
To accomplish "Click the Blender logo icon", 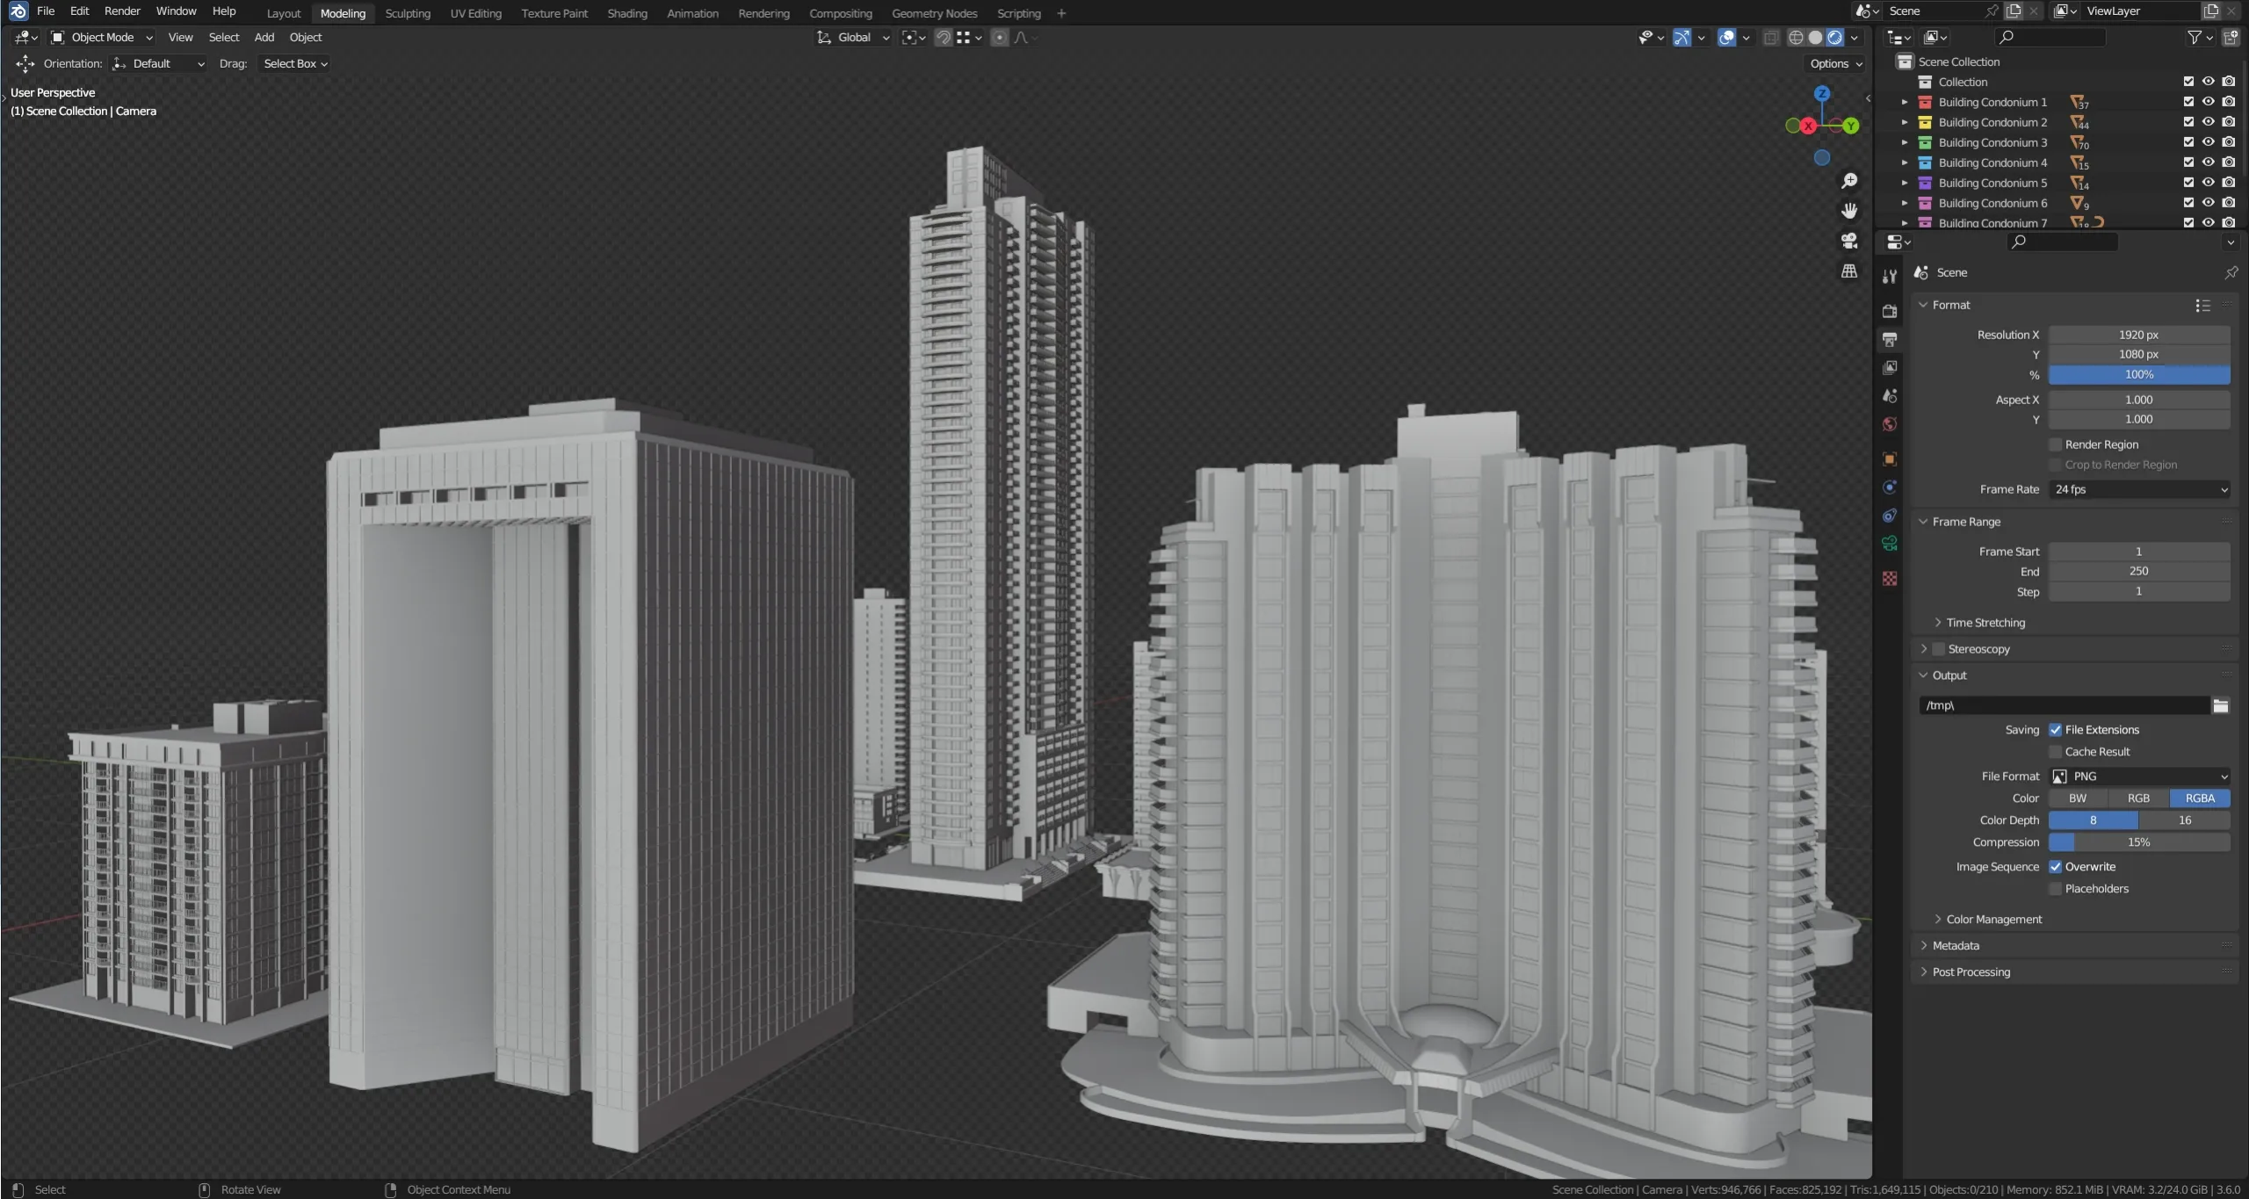I will coord(18,11).
